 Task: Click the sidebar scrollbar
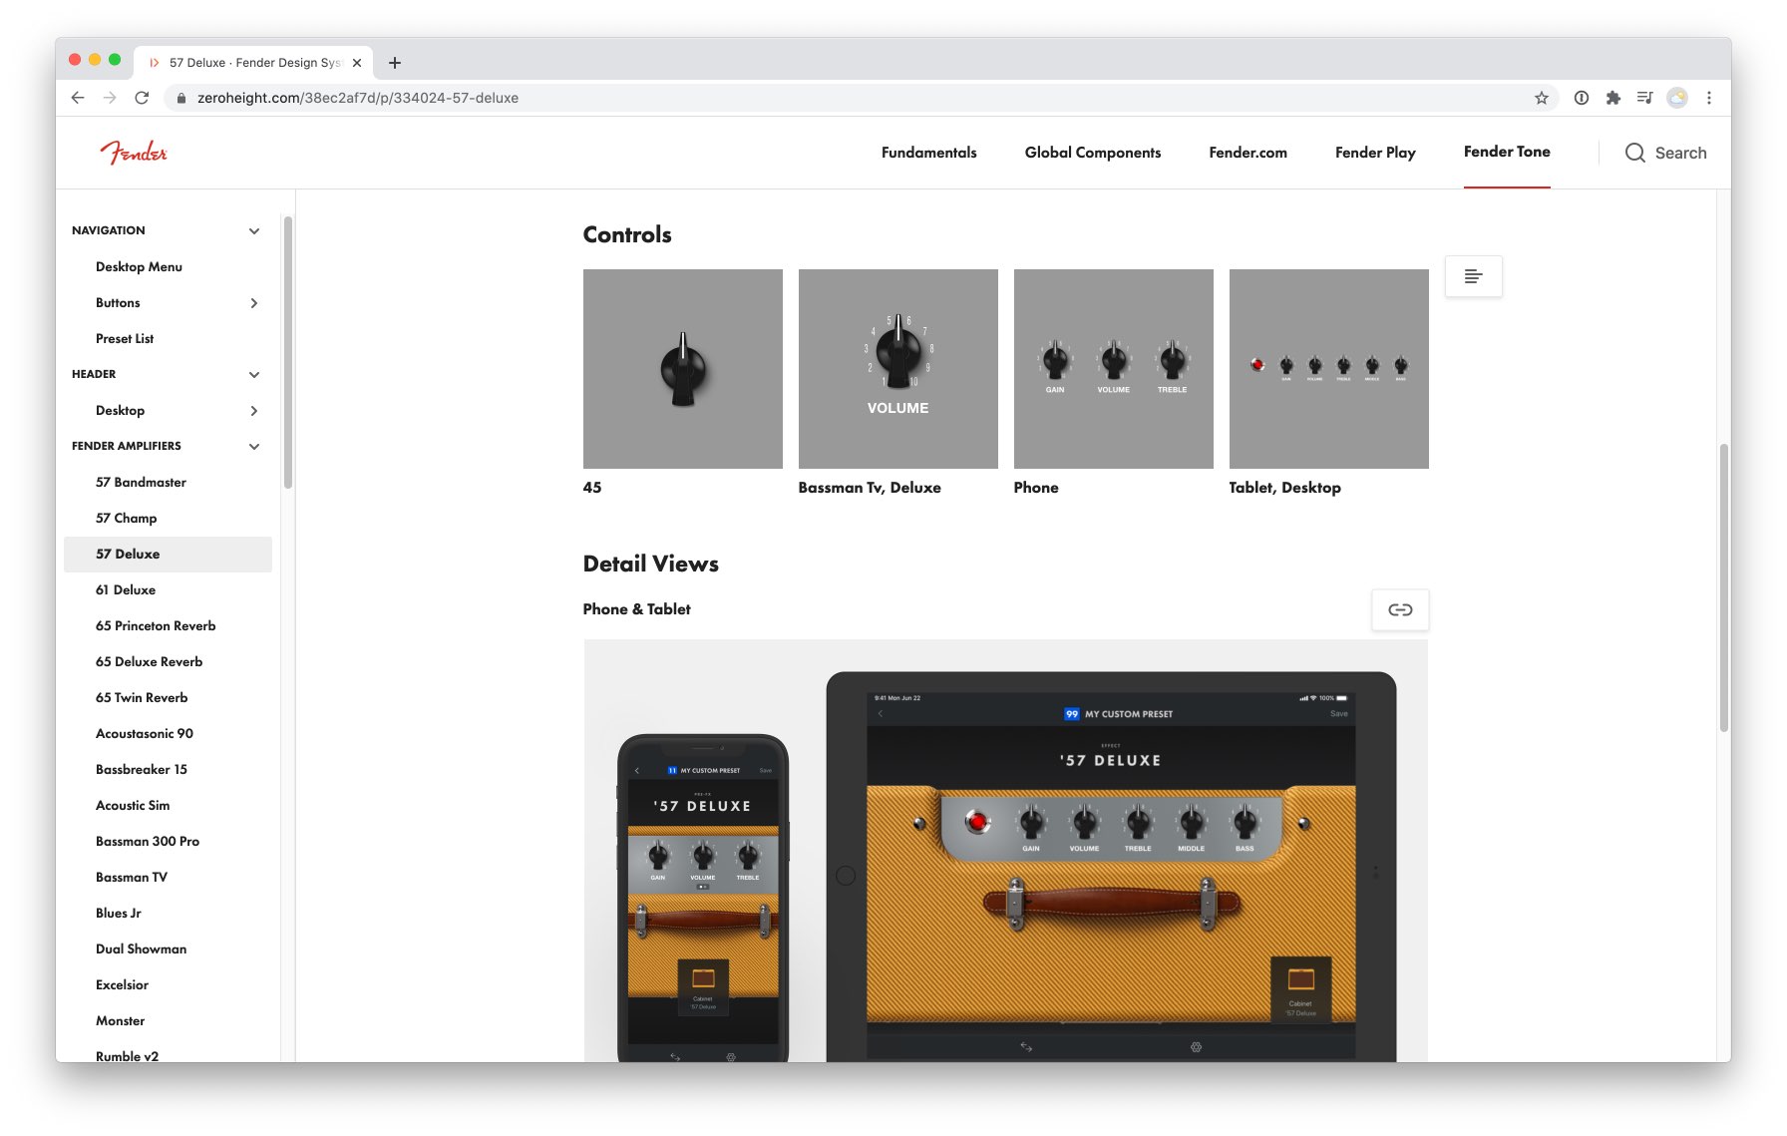288,352
